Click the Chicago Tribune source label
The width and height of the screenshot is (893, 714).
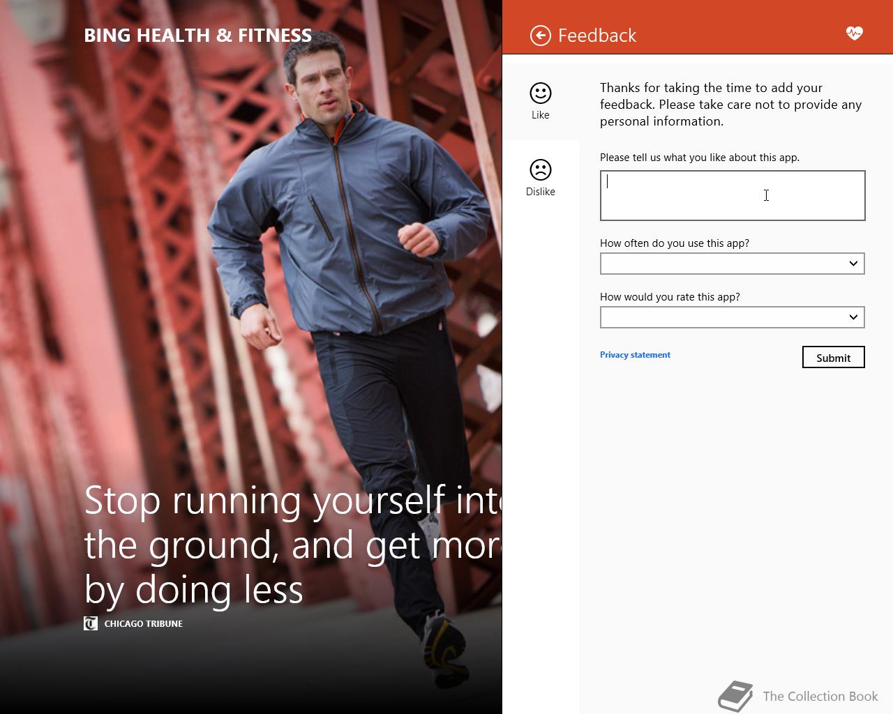[x=144, y=623]
